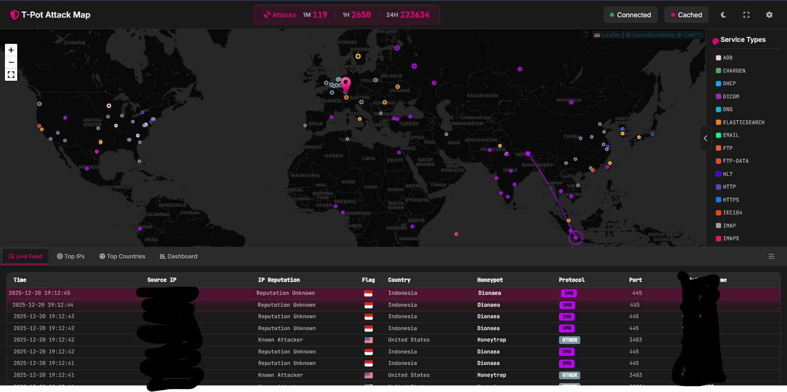This screenshot has height=392, width=787.
Task: Toggle dark mode with moon icon
Action: (723, 15)
